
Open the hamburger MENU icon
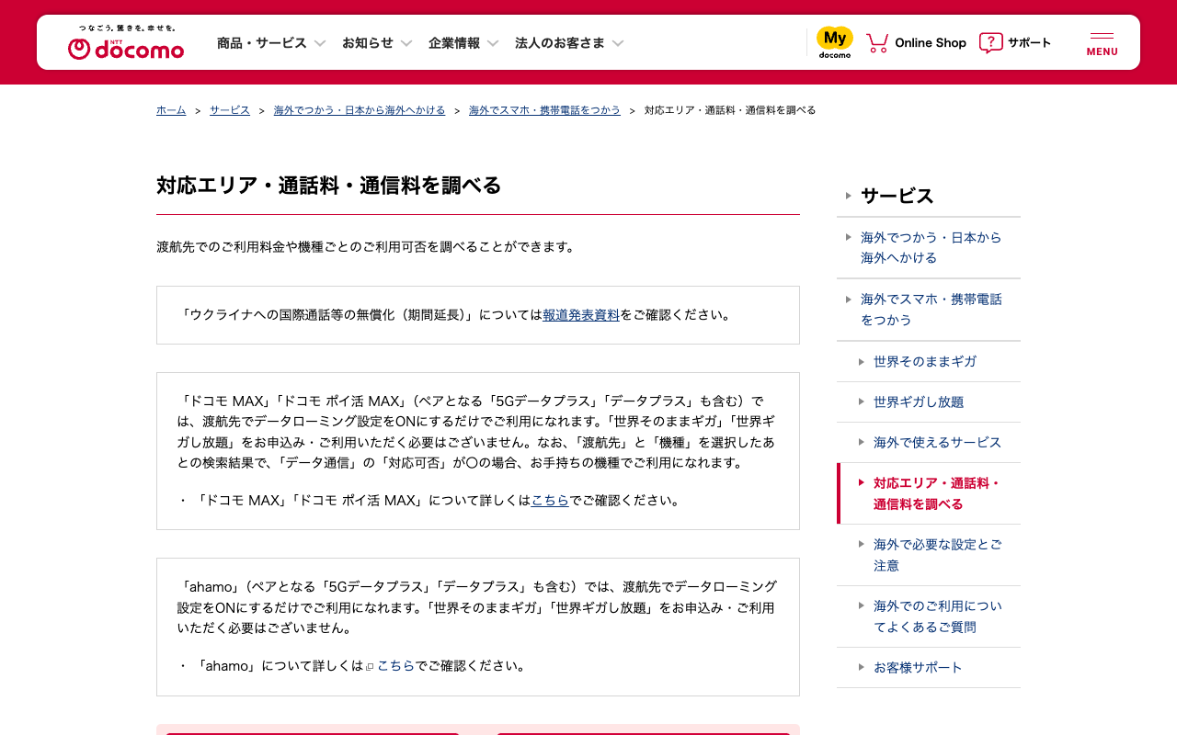click(1102, 43)
